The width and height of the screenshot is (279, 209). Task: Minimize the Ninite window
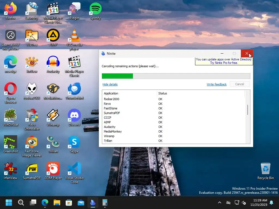[x=222, y=53]
